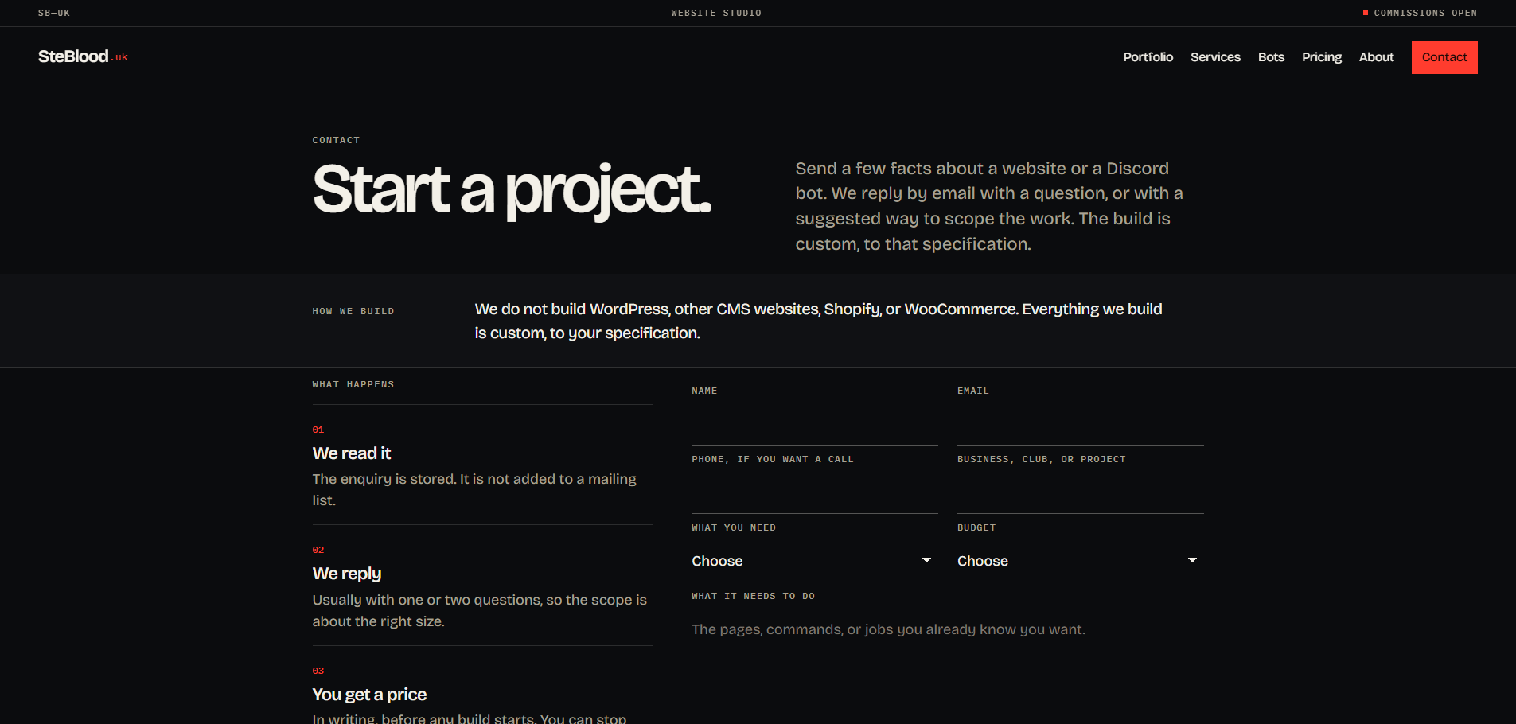
Task: Click the 'We read it' step heading
Action: pos(352,453)
